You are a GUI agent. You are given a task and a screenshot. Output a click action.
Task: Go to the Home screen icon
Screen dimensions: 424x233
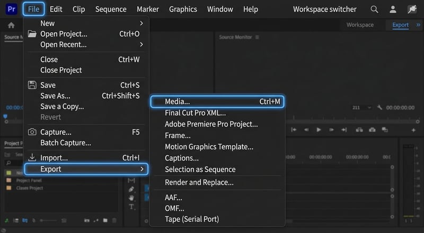click(x=11, y=25)
